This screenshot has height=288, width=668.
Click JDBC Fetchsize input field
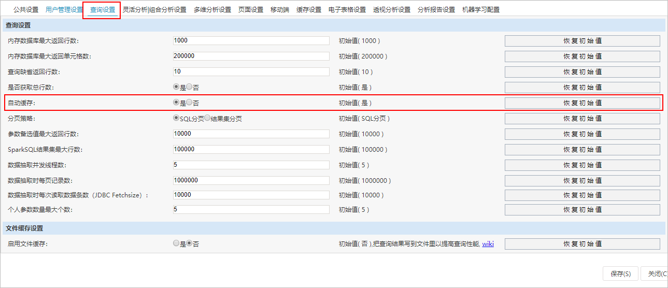[x=251, y=195]
